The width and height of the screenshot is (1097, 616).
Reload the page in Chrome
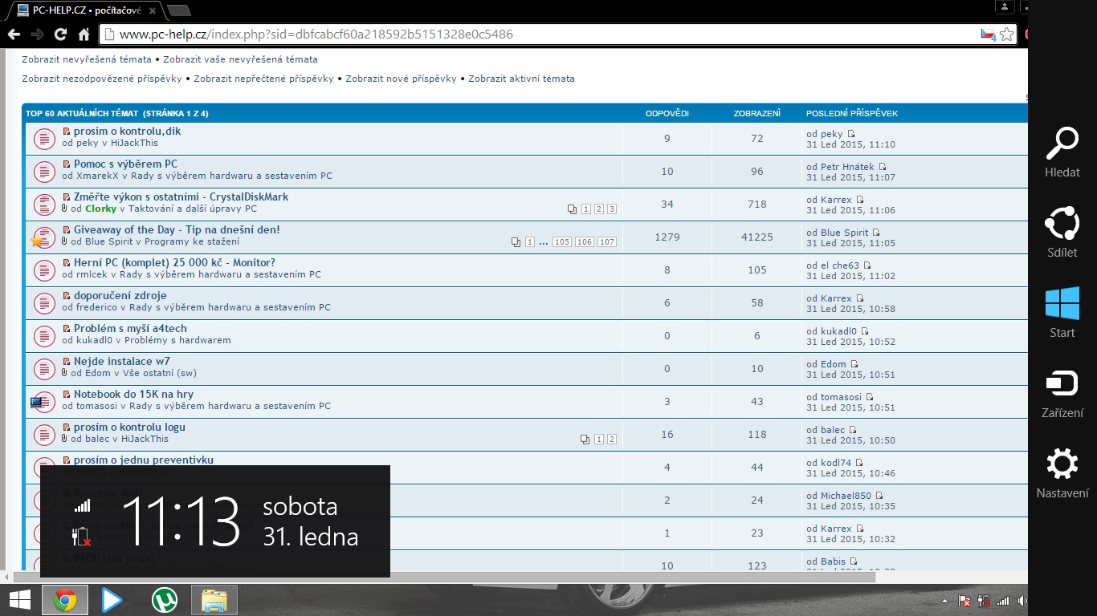[60, 34]
